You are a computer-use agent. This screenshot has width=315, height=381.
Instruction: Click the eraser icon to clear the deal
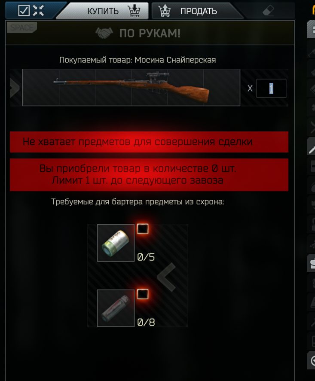click(268, 11)
